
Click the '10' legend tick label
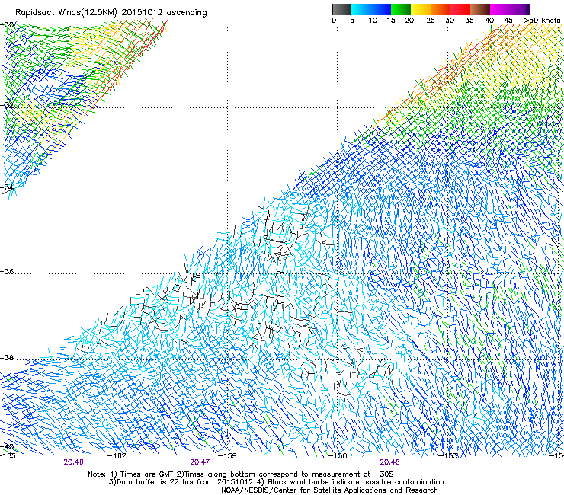tap(373, 21)
